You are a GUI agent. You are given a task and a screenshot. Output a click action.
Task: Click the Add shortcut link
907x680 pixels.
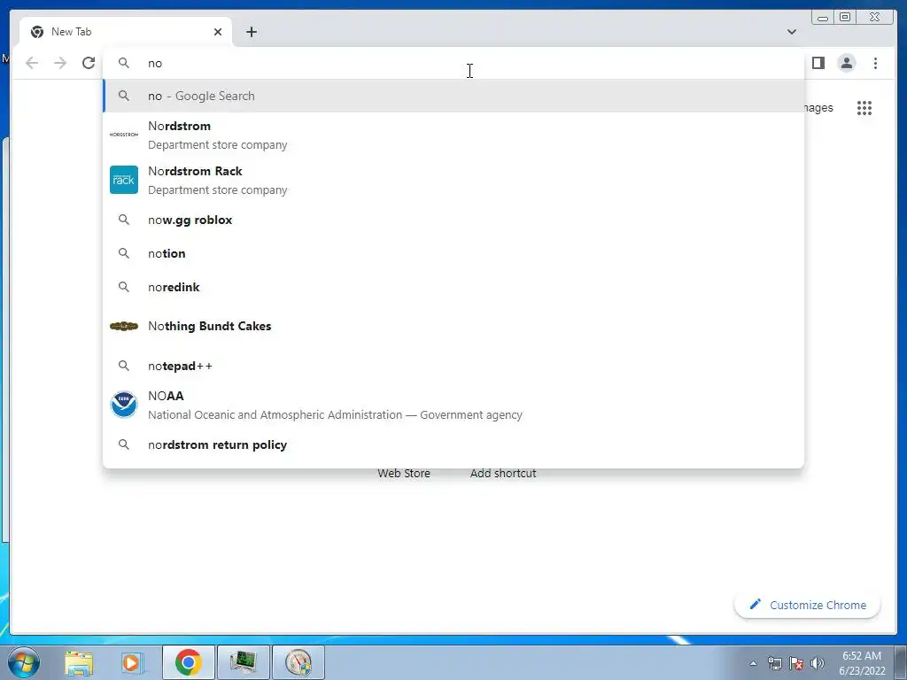503,473
